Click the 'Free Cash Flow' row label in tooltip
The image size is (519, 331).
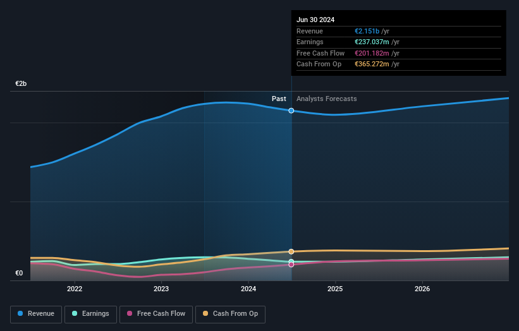click(321, 53)
